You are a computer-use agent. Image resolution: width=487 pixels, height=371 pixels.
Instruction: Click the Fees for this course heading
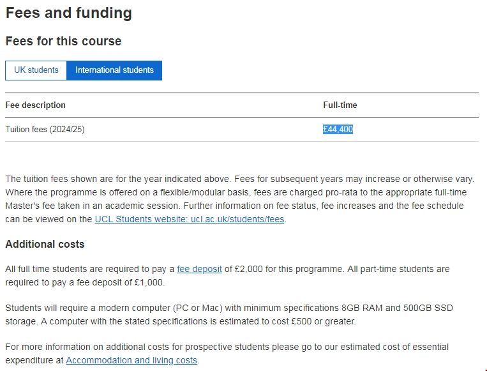tap(63, 41)
